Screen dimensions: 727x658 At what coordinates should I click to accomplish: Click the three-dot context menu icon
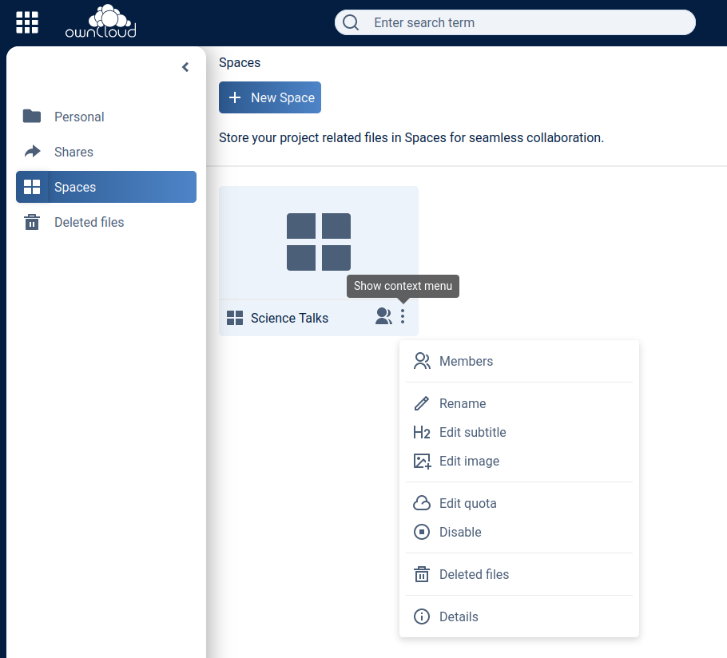tap(403, 317)
